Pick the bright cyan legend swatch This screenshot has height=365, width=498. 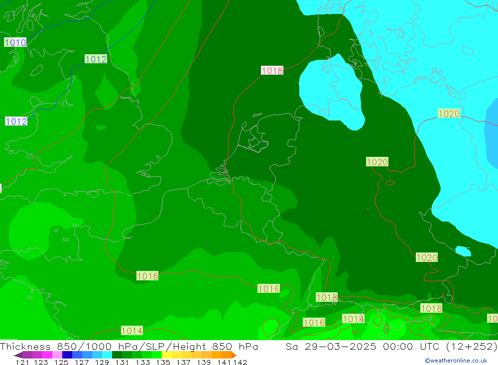[x=107, y=355]
